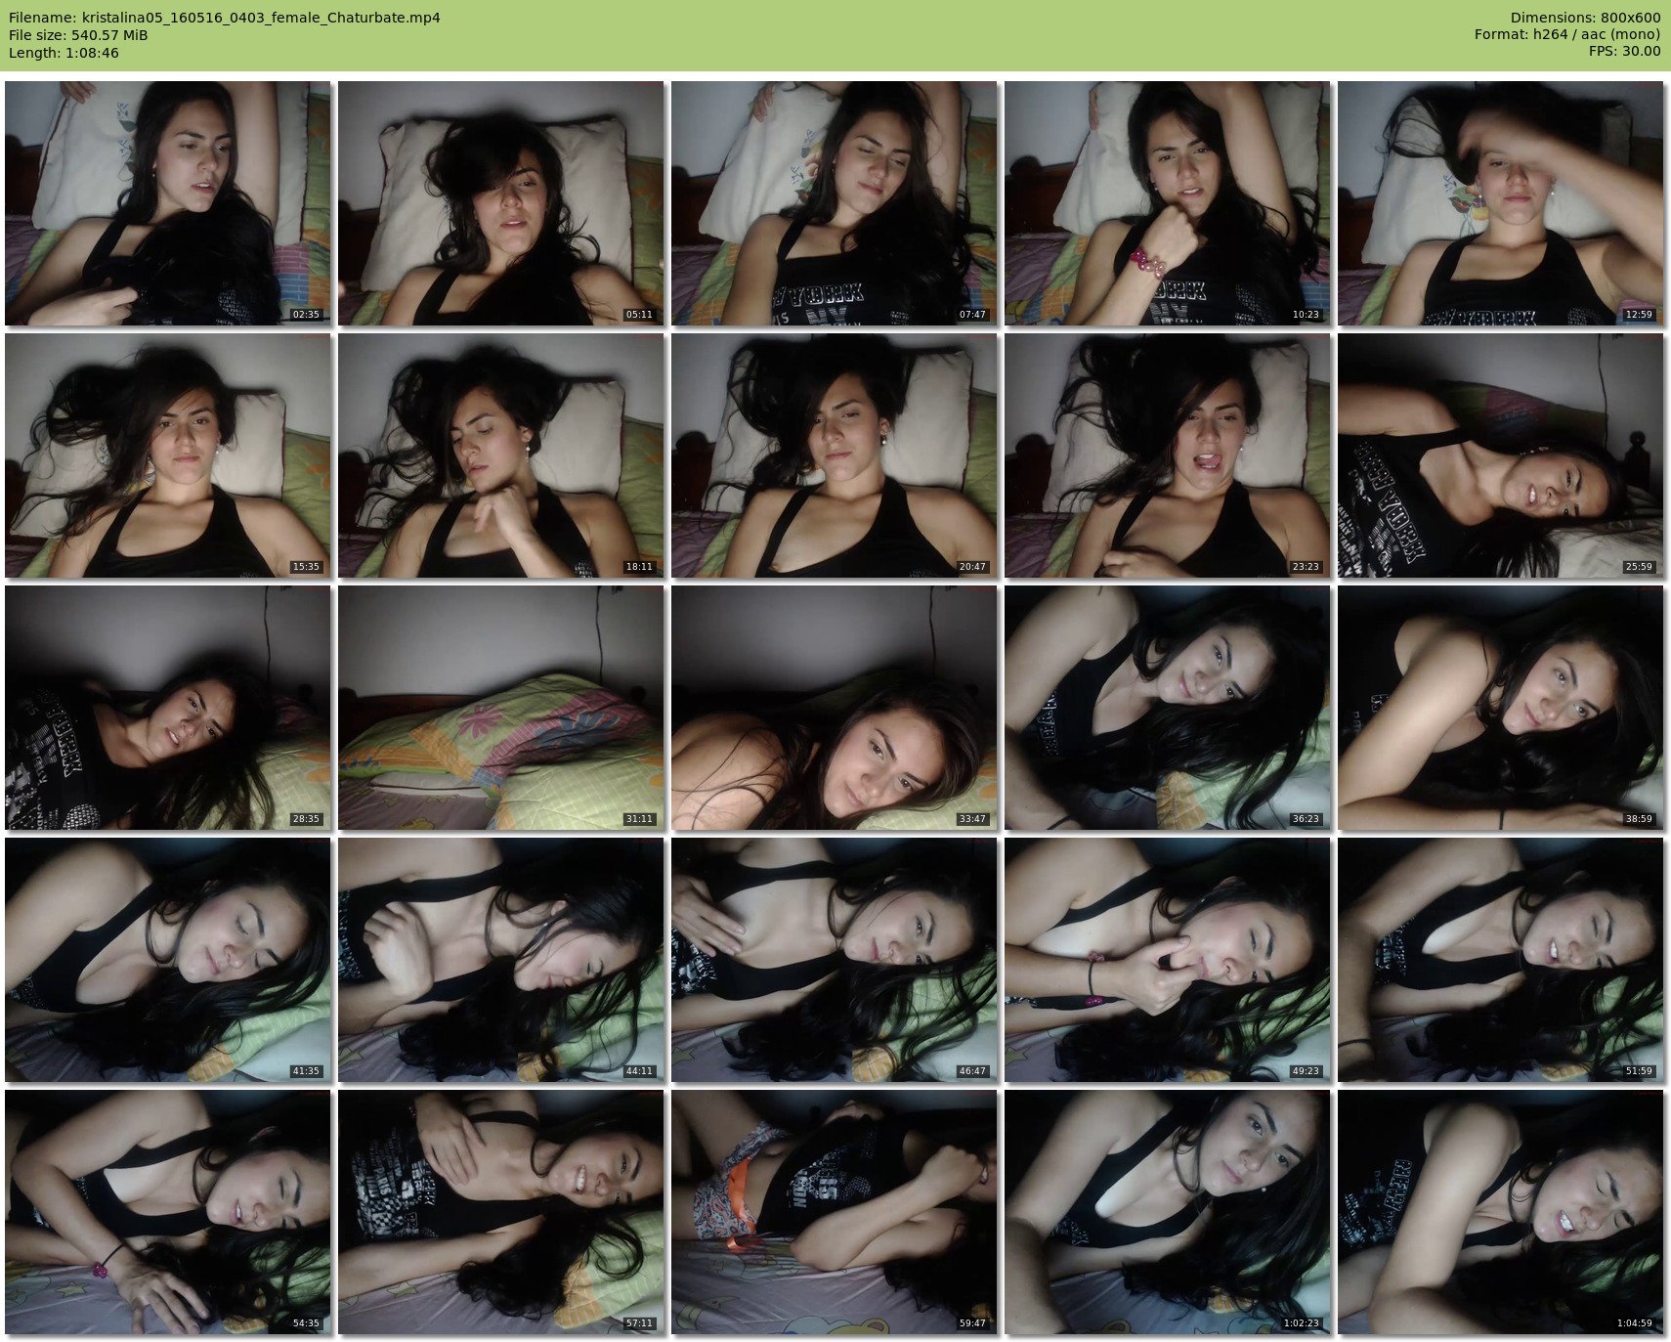This screenshot has height=1342, width=1671.
Task: Select the thumbnail stamped 02:35
Action: (x=168, y=203)
